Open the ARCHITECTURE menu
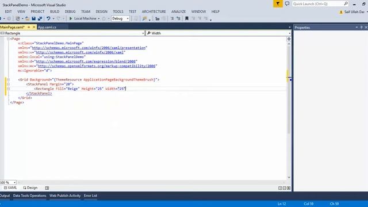The height and width of the screenshot is (207, 368). [x=154, y=11]
